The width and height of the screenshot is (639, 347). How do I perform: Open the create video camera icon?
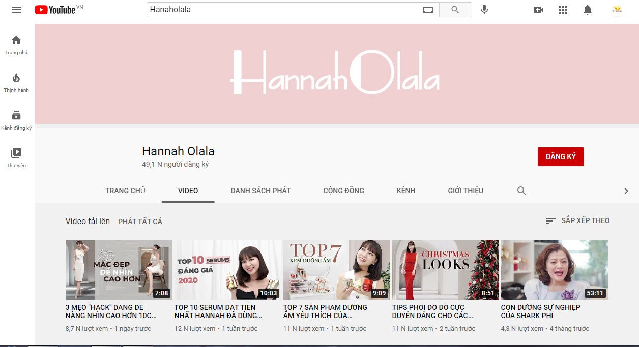pos(539,10)
